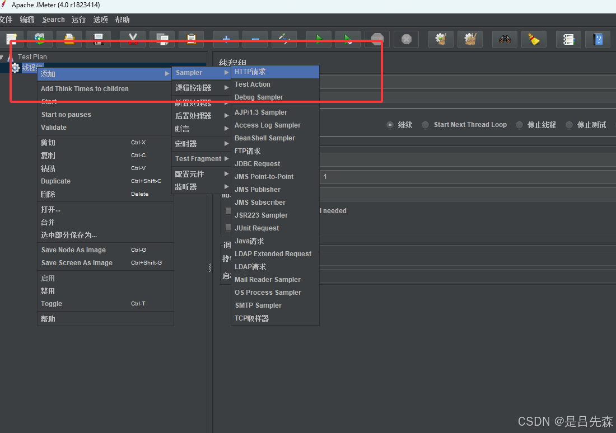Open the 后置处理器 submenu

click(201, 116)
